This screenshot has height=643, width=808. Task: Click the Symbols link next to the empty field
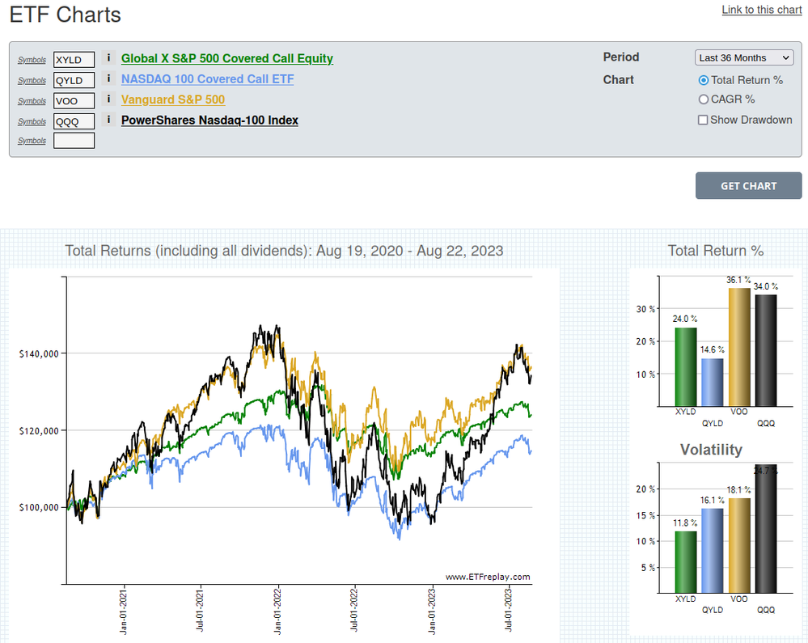click(x=32, y=142)
